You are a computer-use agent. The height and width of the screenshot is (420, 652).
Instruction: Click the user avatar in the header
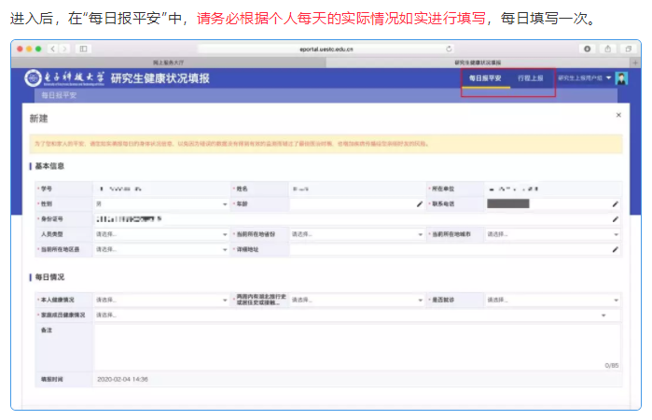(x=622, y=78)
